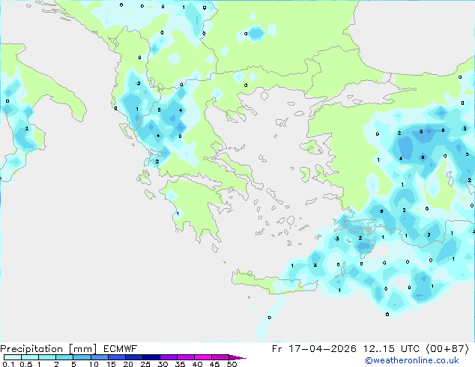Select the 30–35 mm purple legend swatch
Screen dimensions: 475x367
tap(169, 357)
